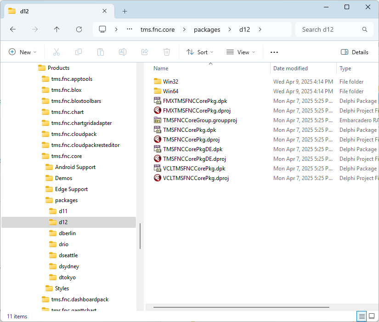
Task: Go back to the previous folder
Action: pyautogui.click(x=13, y=29)
